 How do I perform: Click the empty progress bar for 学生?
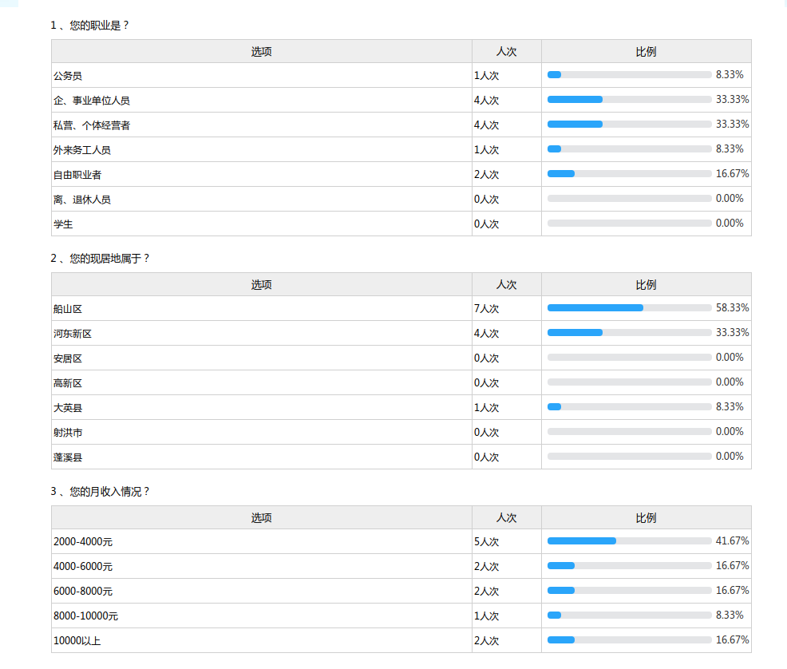(x=629, y=224)
